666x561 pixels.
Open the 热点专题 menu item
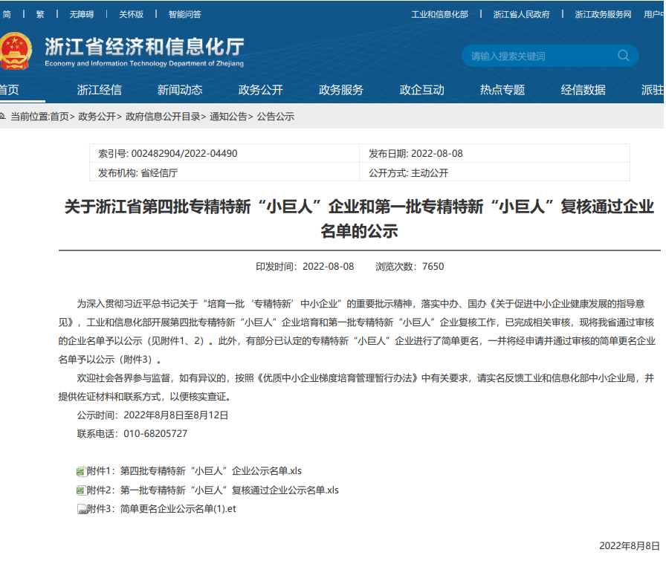pyautogui.click(x=502, y=90)
